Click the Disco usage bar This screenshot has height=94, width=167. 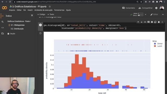tap(140, 15)
